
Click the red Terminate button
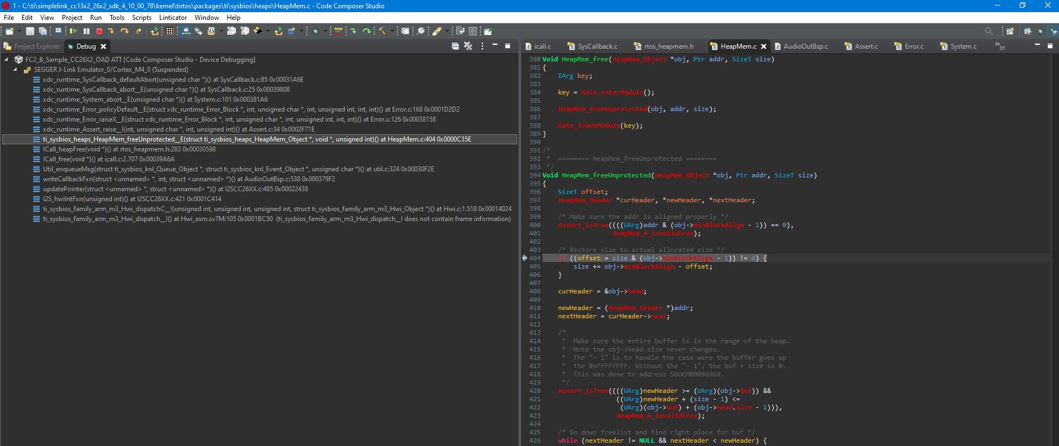coord(99,32)
